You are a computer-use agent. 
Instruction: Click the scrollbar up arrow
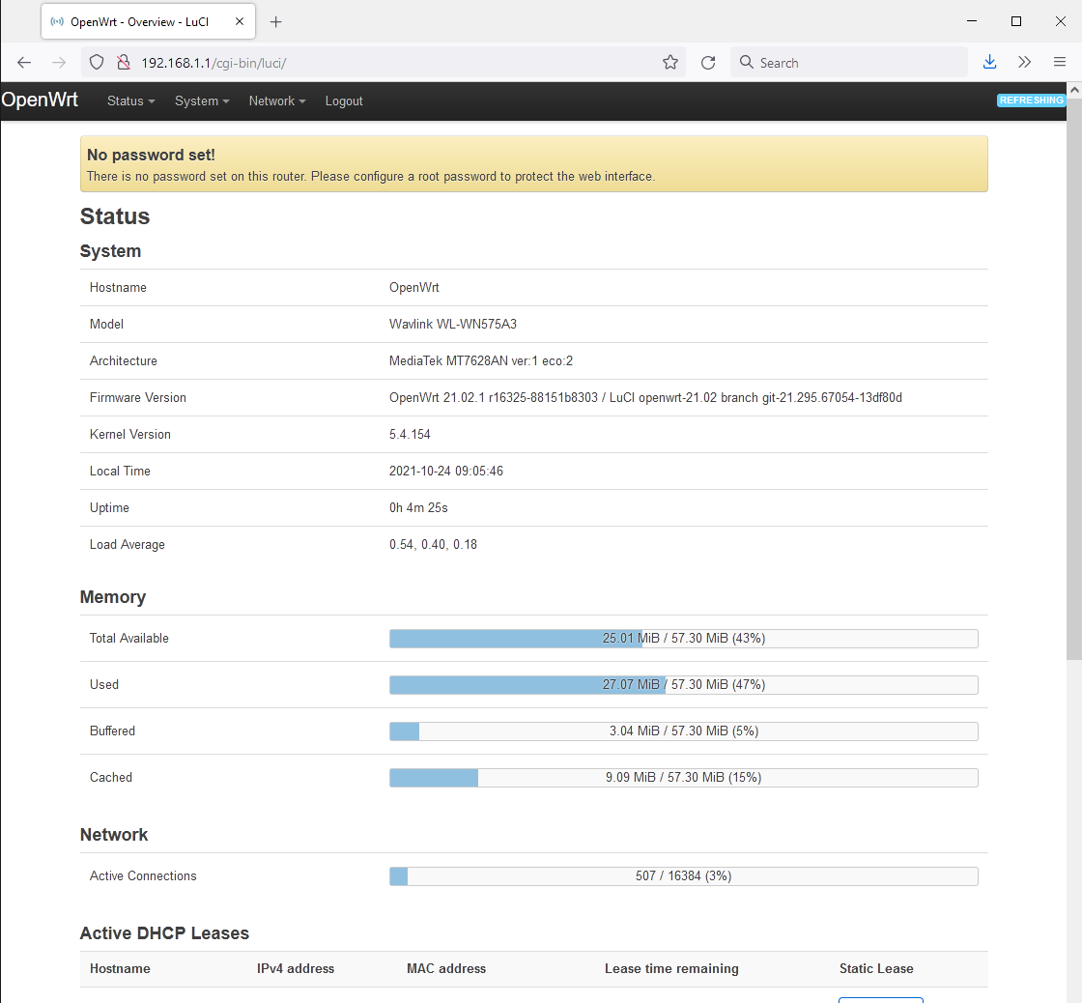(1074, 89)
